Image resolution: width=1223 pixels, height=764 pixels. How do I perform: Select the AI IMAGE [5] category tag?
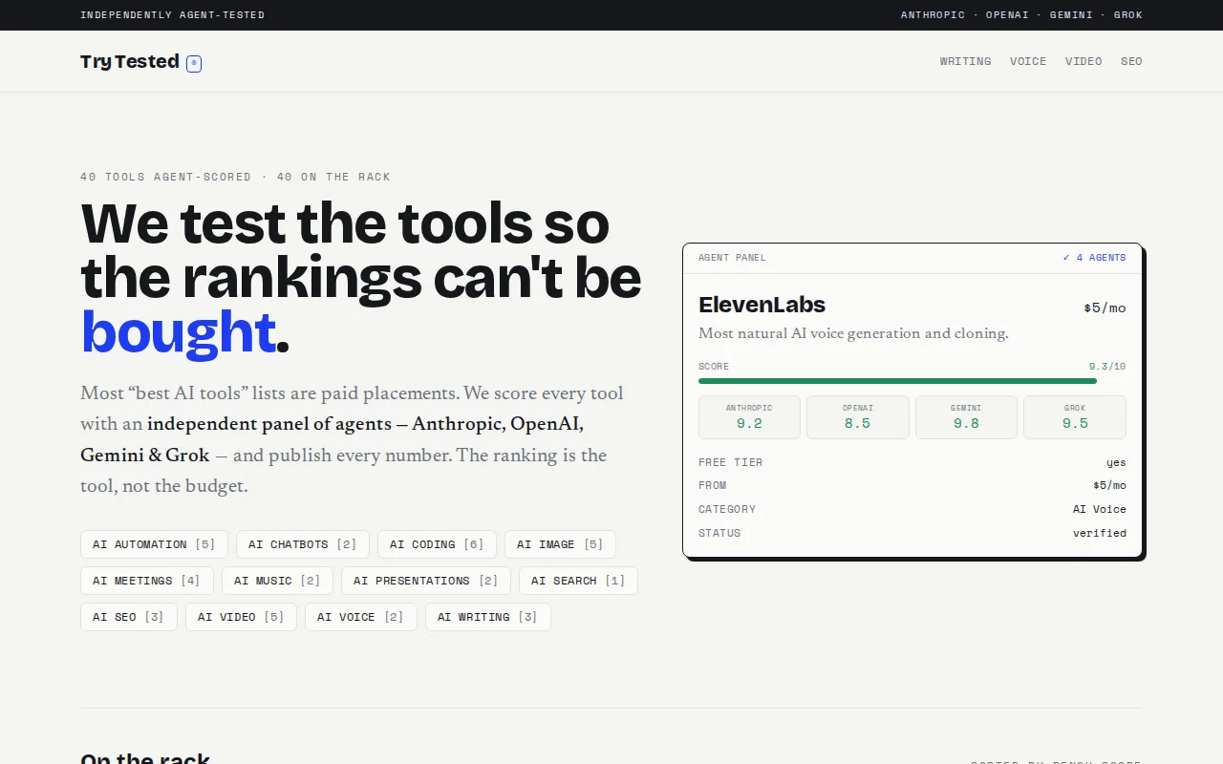click(560, 544)
